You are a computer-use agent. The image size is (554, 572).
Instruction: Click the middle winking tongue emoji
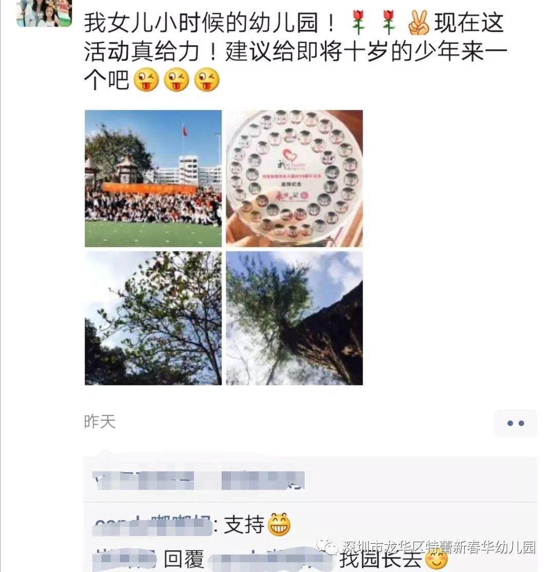[x=176, y=80]
